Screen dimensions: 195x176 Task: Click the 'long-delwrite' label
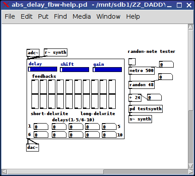tap(97, 114)
